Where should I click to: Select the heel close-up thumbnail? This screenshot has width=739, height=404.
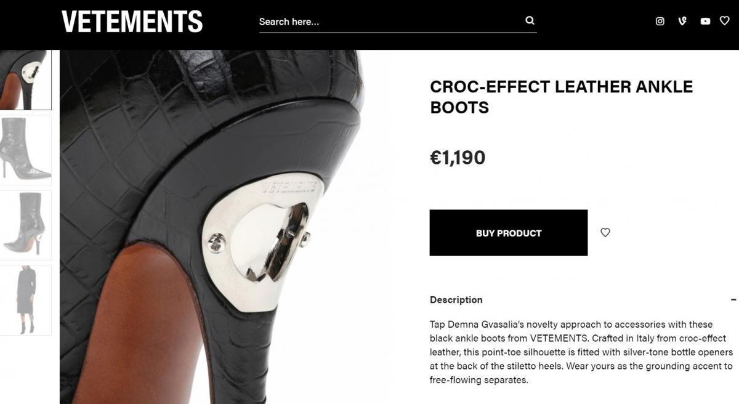point(25,80)
